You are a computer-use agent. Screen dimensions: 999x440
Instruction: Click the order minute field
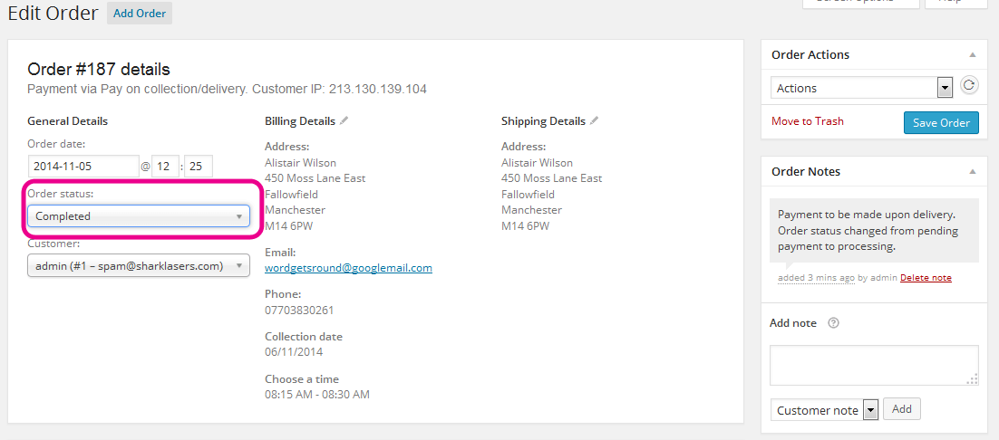(199, 167)
